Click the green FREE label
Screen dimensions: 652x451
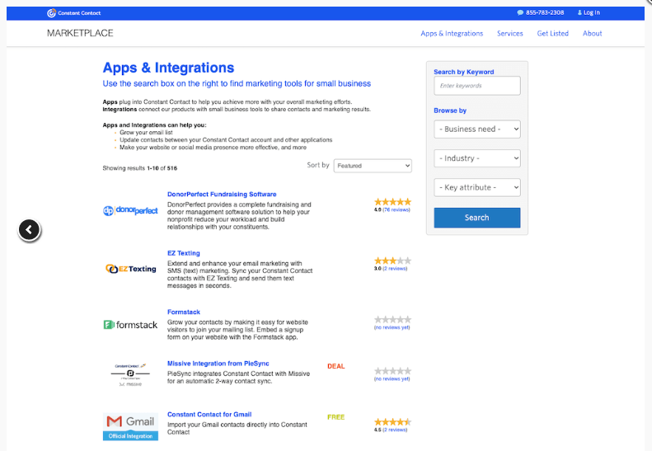[x=336, y=417]
